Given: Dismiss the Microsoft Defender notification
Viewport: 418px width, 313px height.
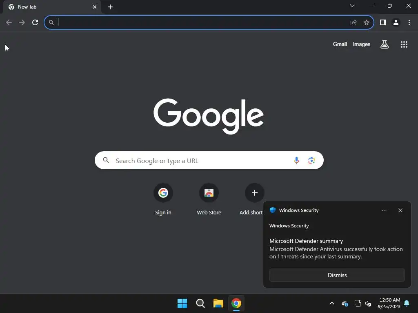Looking at the screenshot, I should [x=337, y=275].
